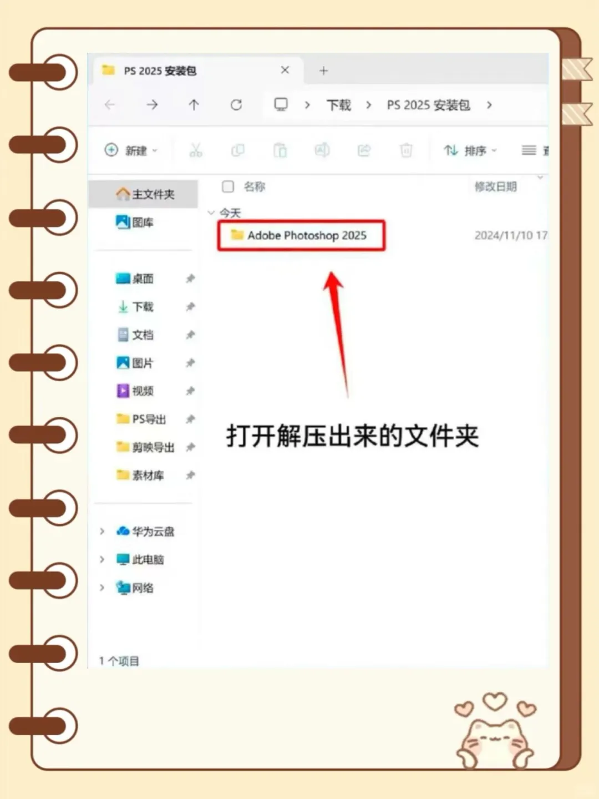Image resolution: width=599 pixels, height=799 pixels.
Task: Click the up-one-level arrow icon
Action: (x=193, y=105)
